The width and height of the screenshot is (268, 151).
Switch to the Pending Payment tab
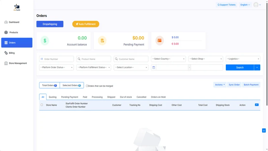[70, 97]
